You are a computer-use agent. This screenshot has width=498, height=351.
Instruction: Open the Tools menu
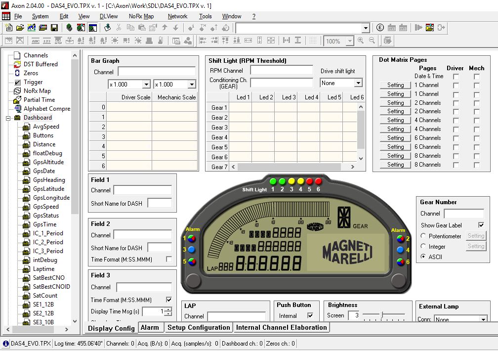[x=205, y=16]
